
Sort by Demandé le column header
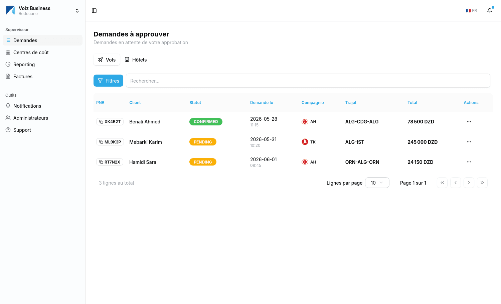point(262,103)
